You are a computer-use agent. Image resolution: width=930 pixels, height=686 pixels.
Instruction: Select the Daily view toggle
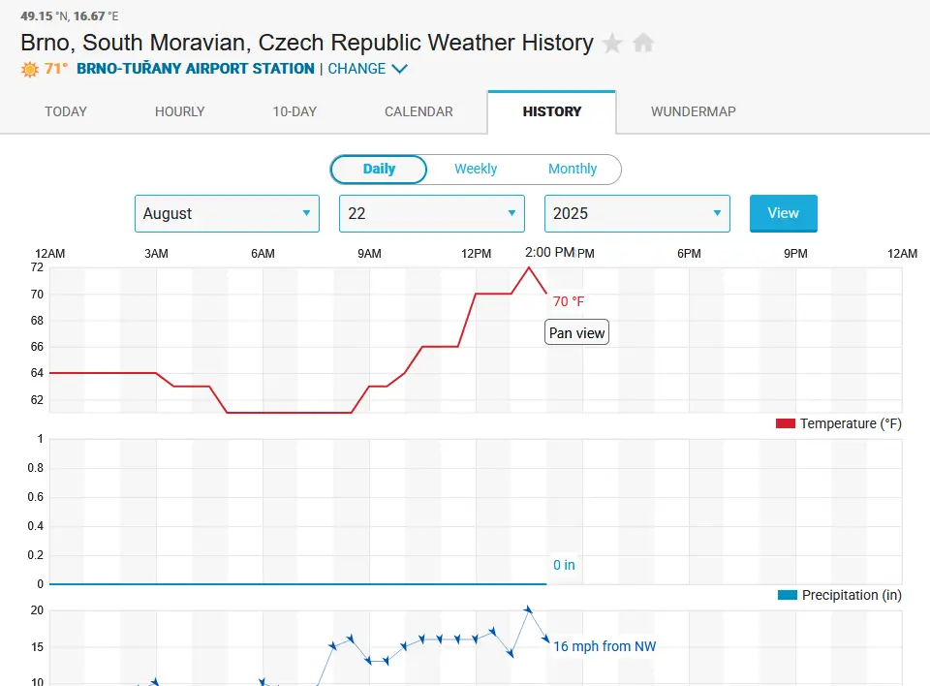click(x=379, y=169)
